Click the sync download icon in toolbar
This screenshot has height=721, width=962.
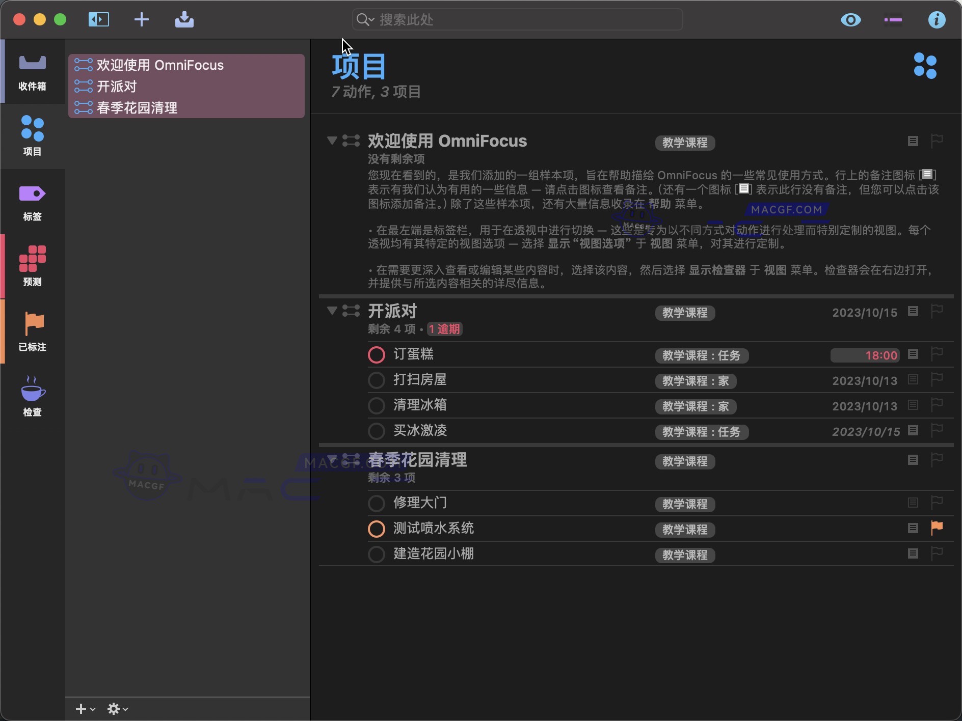(184, 19)
